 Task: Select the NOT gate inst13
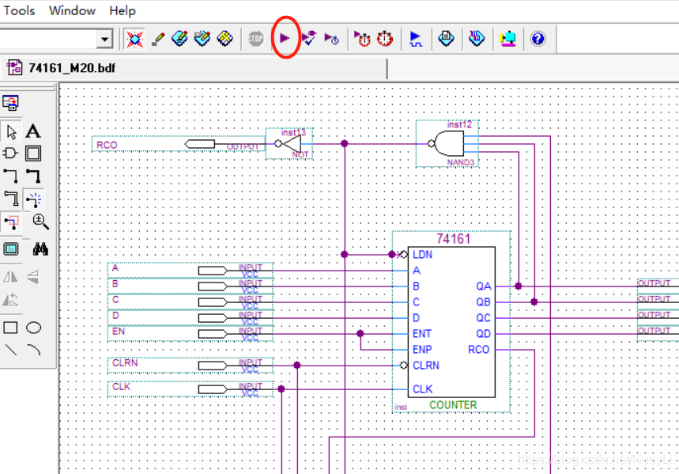(x=289, y=143)
